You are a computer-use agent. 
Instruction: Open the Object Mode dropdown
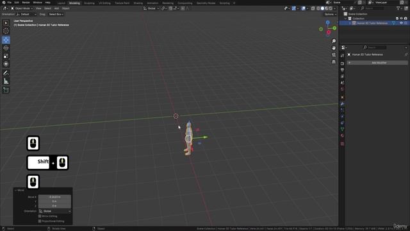coord(22,8)
